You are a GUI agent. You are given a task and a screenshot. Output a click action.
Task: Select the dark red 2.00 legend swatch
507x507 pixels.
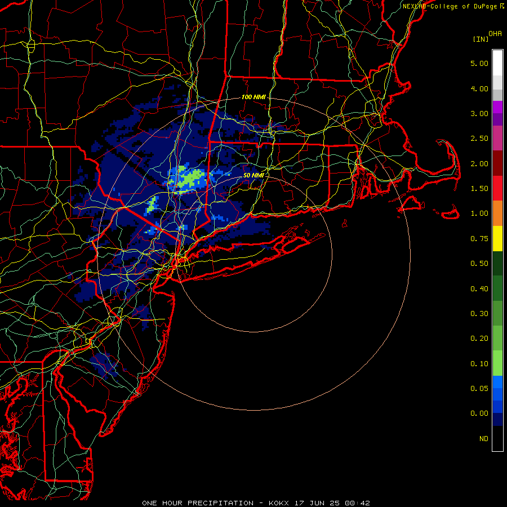(x=497, y=163)
